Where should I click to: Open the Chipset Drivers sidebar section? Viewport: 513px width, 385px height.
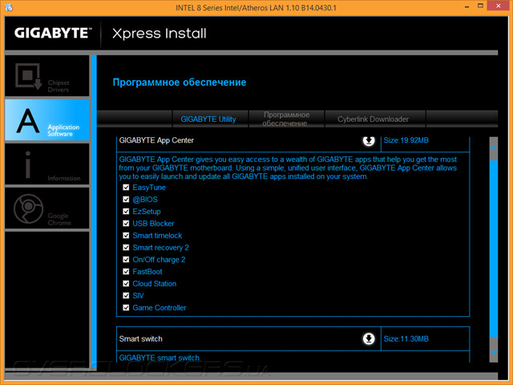pos(47,76)
